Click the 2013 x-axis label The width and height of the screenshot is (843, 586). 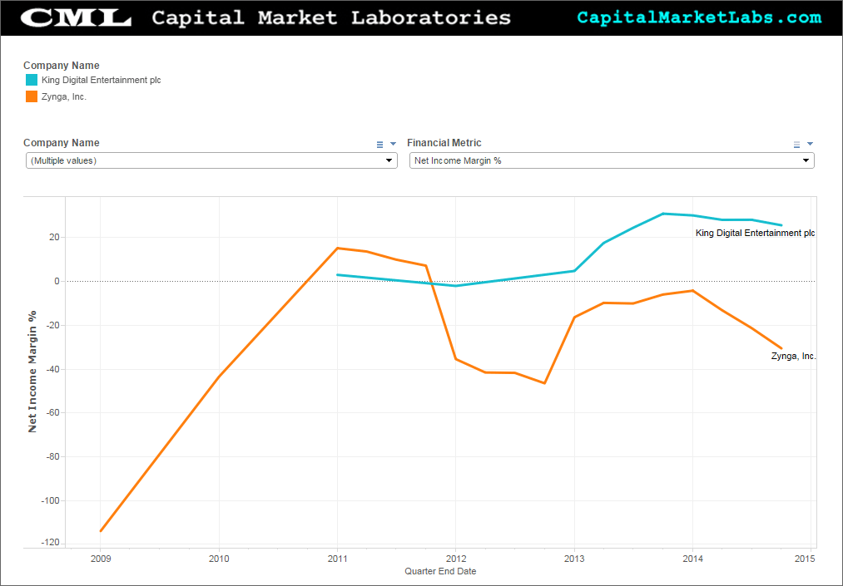coord(574,559)
